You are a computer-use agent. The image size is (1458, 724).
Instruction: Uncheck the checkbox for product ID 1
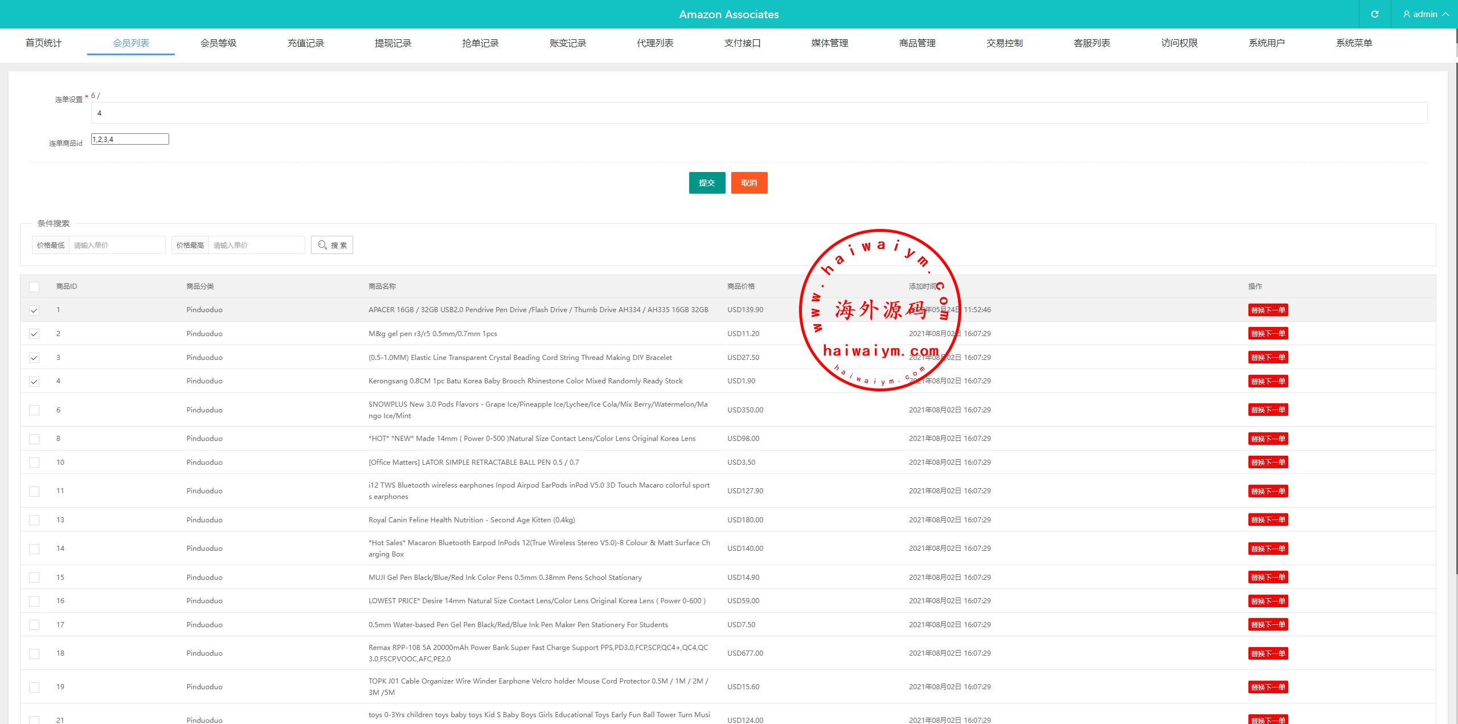pyautogui.click(x=34, y=310)
